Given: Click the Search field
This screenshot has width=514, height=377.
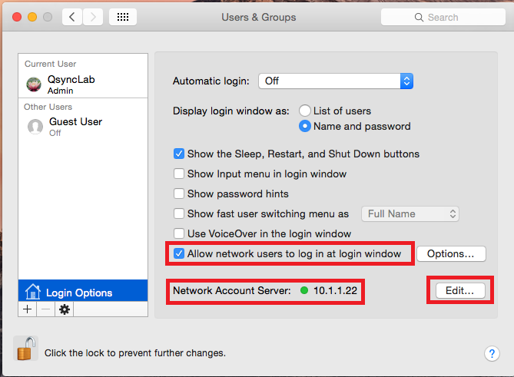Looking at the screenshot, I should point(443,17).
